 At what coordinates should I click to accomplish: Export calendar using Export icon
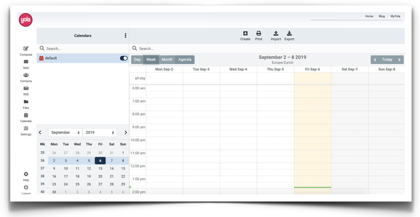click(289, 34)
